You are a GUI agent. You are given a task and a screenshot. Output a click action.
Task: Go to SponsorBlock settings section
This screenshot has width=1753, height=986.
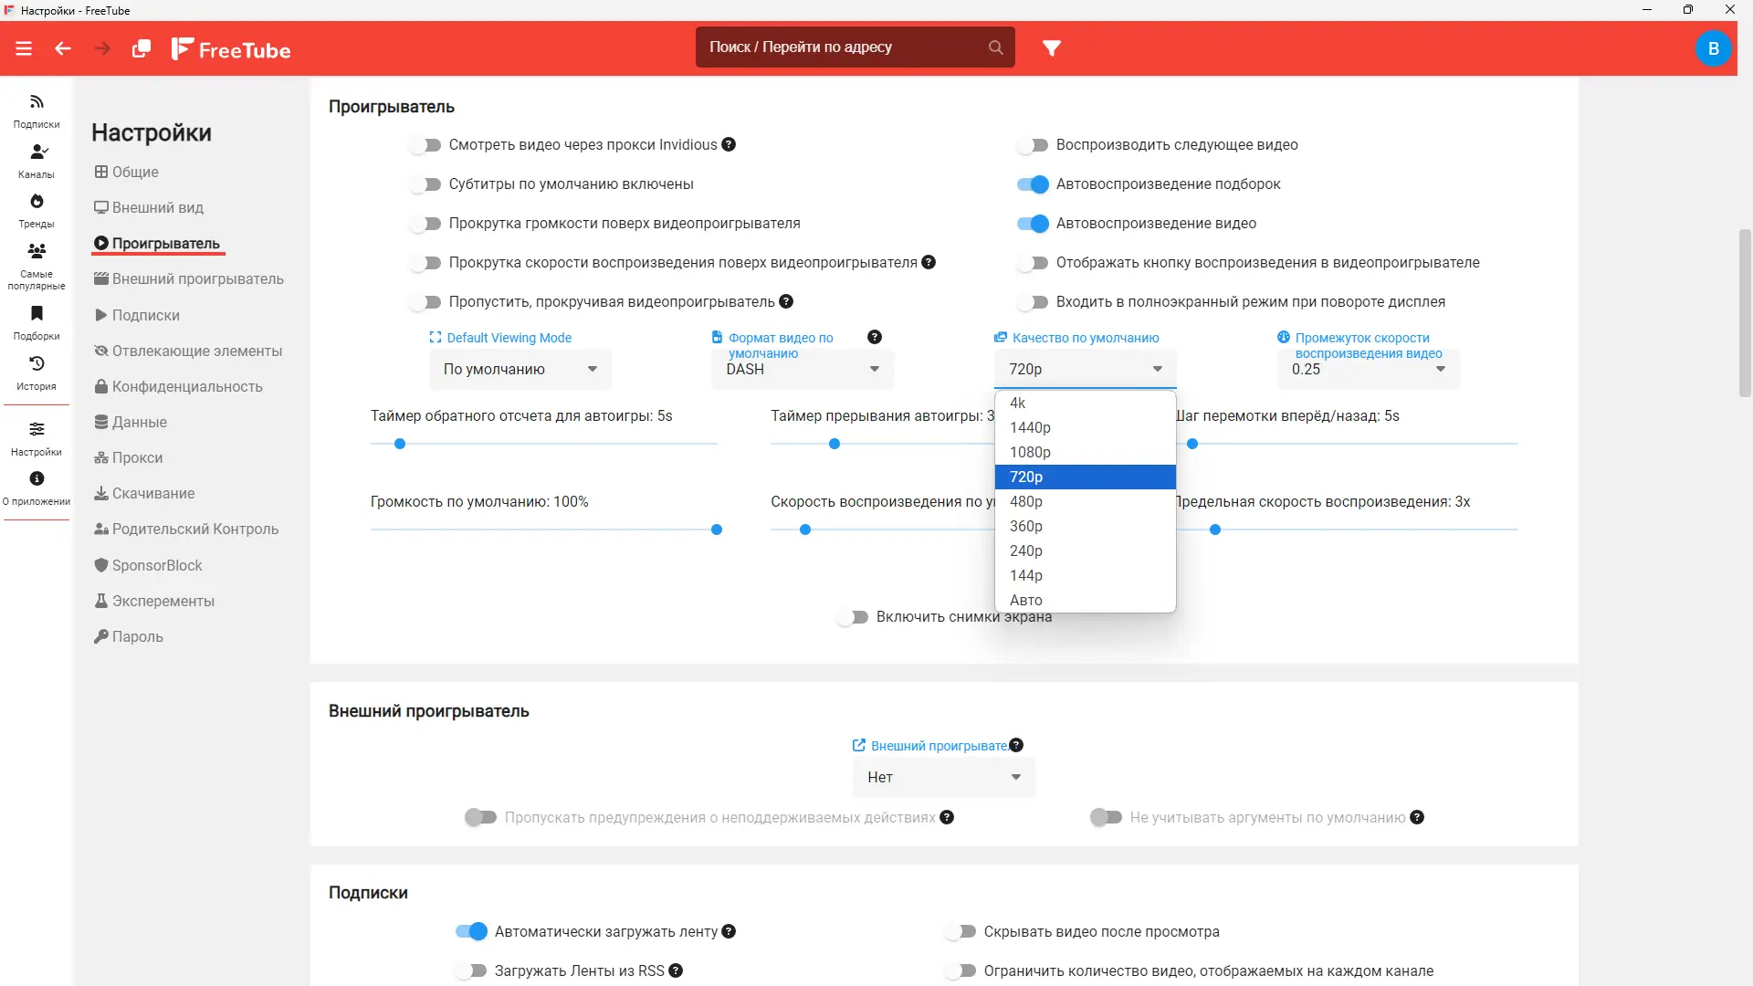point(157,565)
